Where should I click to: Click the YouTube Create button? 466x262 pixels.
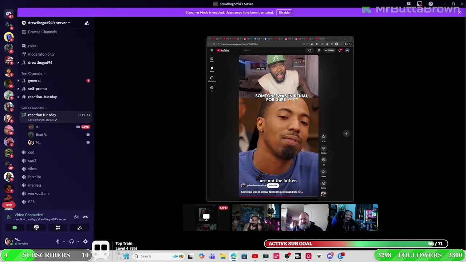tap(329, 50)
